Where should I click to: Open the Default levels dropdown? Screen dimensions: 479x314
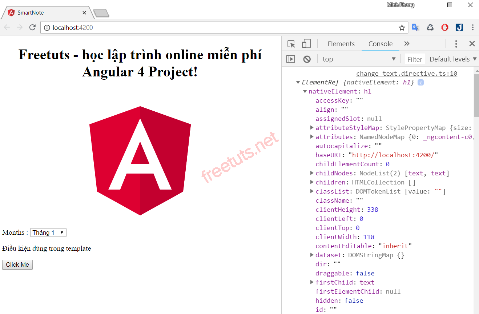(452, 59)
